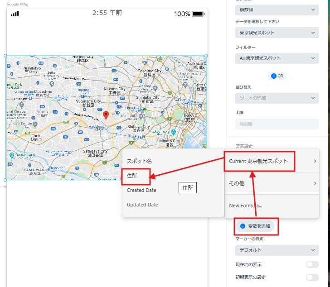Click the signal strength icon
The image size is (330, 287).
15,14
